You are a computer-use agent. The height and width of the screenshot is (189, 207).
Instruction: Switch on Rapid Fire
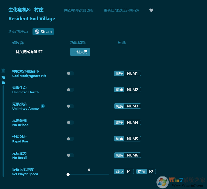(70, 139)
